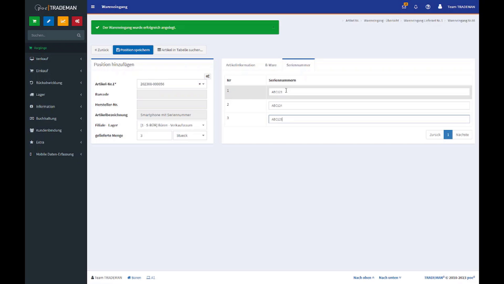
Task: Dismiss the green success notification
Action: (273, 28)
